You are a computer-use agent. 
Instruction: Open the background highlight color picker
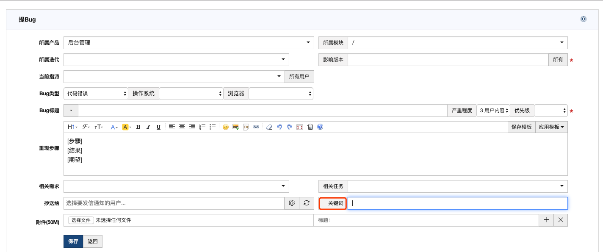pyautogui.click(x=127, y=127)
